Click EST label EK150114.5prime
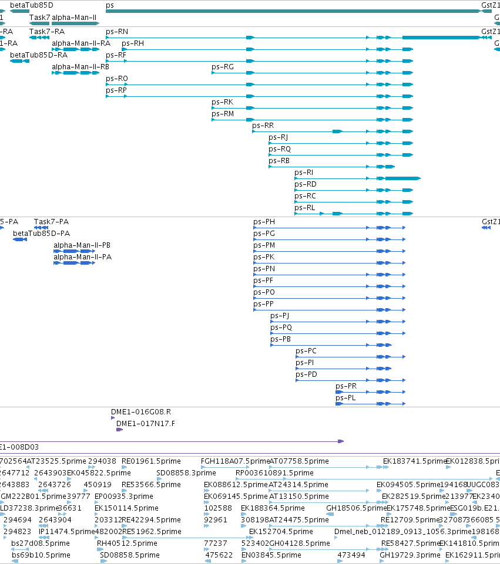 [126, 508]
